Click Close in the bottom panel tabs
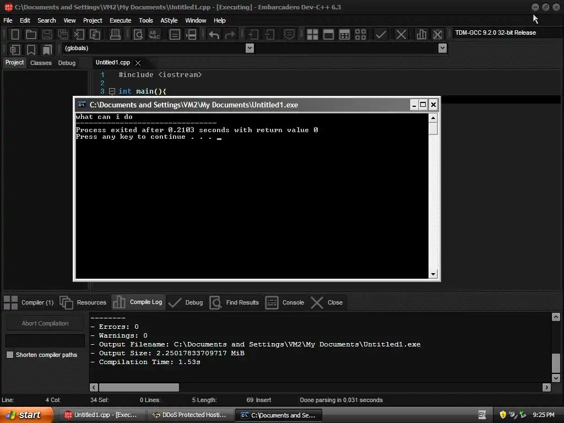Viewport: 564px width, 423px height. click(x=327, y=302)
